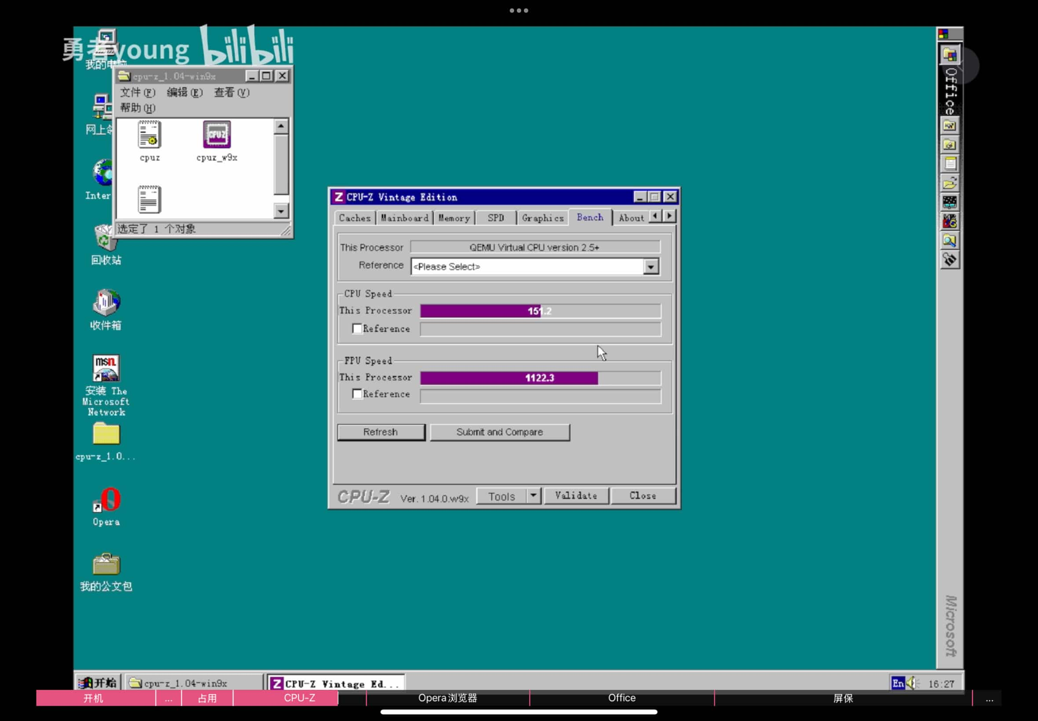Click the notepad page icon in Office bar
This screenshot has width=1038, height=721.
(x=950, y=164)
